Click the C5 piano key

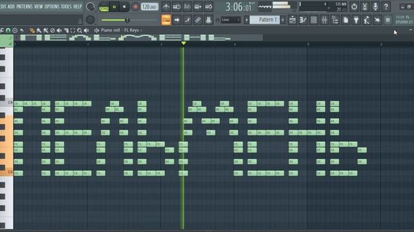(x=6, y=173)
